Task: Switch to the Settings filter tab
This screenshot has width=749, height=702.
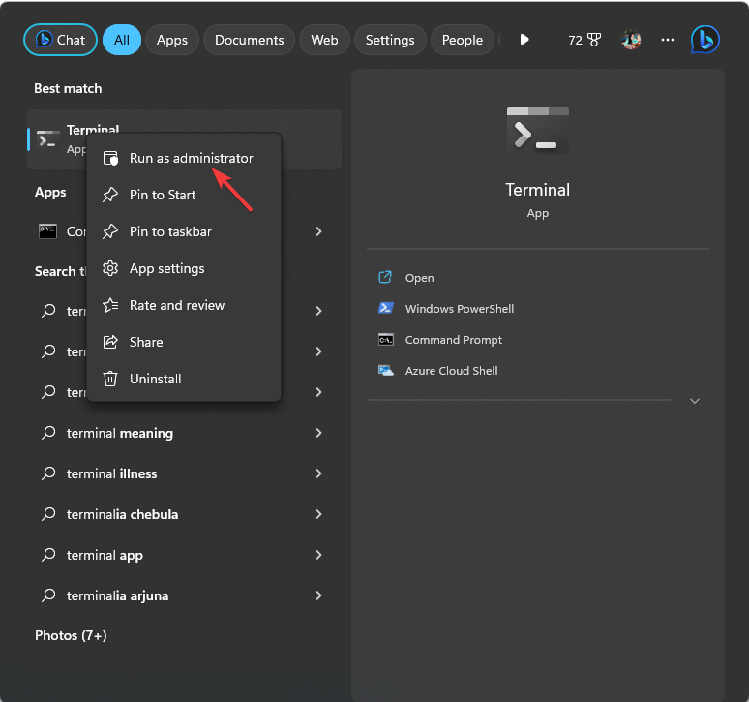Action: point(390,40)
